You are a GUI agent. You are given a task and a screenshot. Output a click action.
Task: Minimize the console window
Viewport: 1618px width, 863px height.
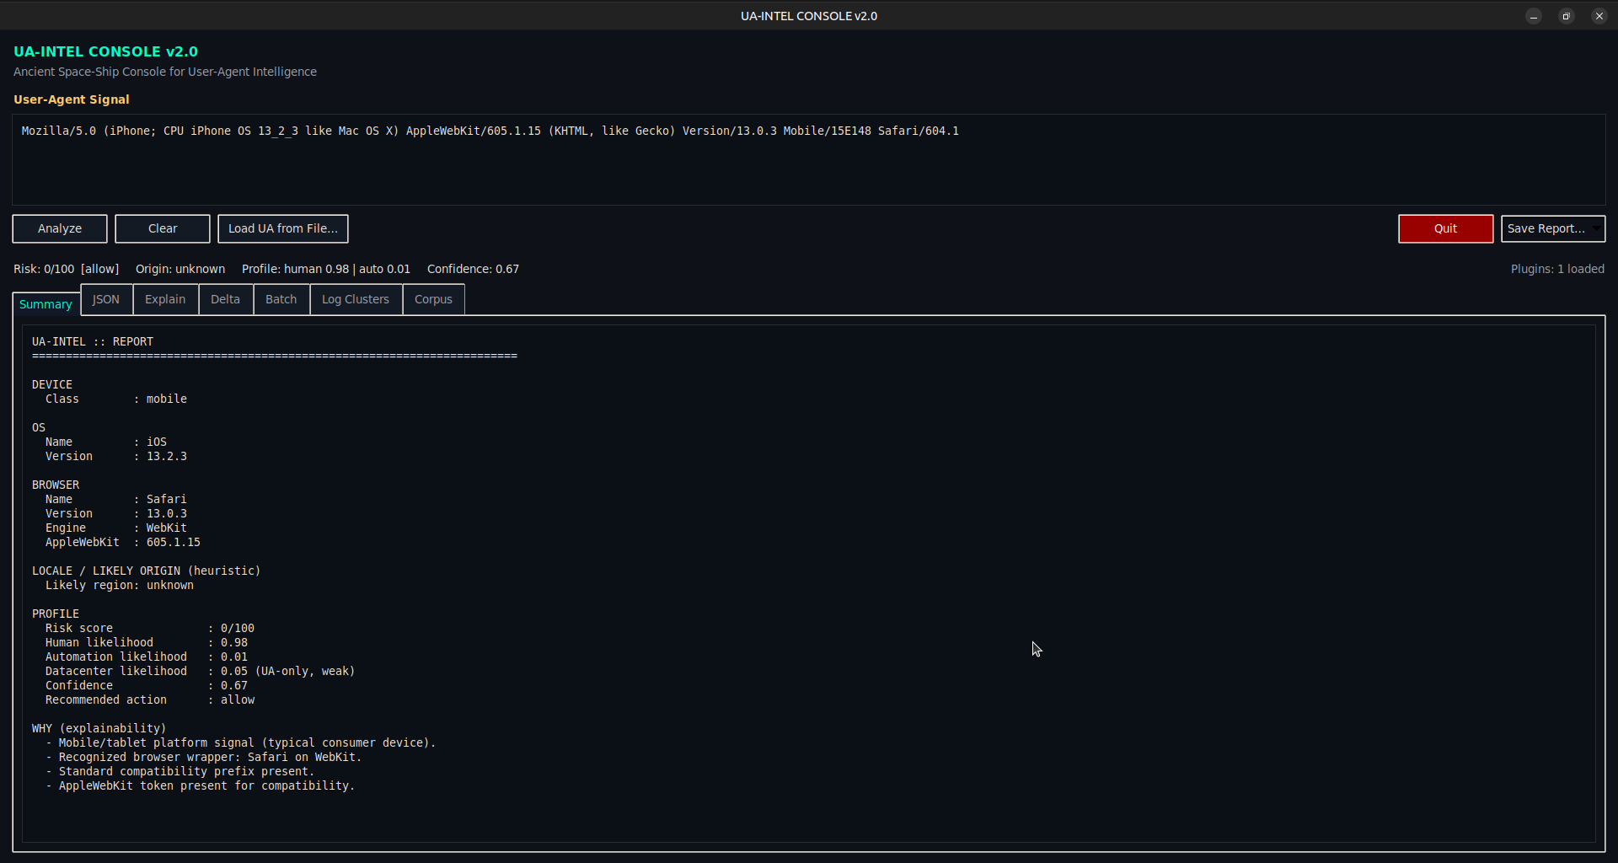click(x=1534, y=16)
